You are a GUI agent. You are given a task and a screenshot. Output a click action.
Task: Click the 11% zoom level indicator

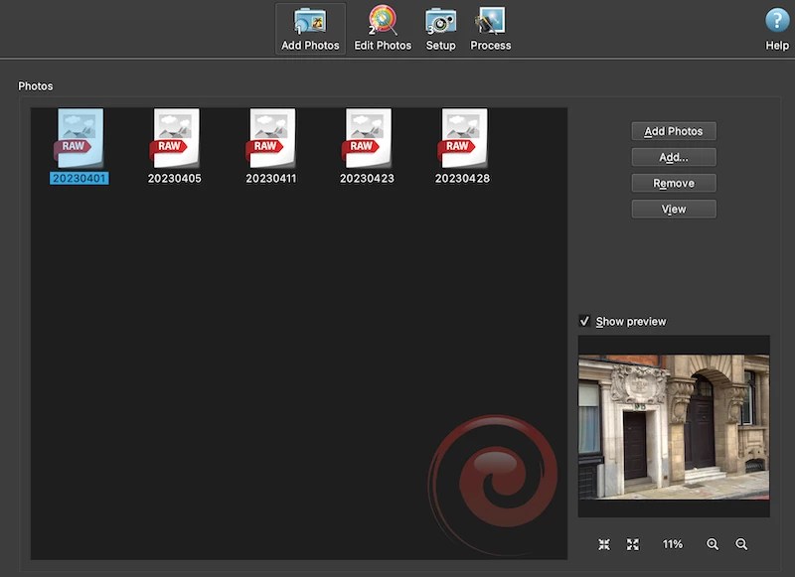[673, 543]
